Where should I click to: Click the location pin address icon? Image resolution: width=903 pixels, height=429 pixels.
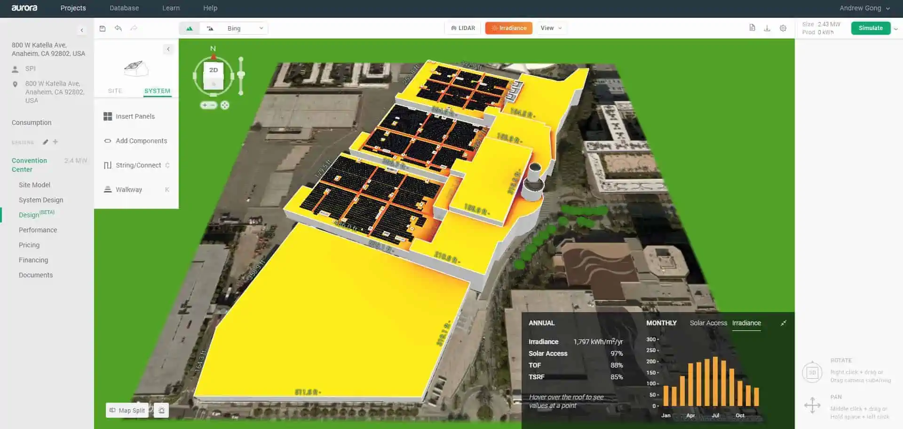coord(15,84)
